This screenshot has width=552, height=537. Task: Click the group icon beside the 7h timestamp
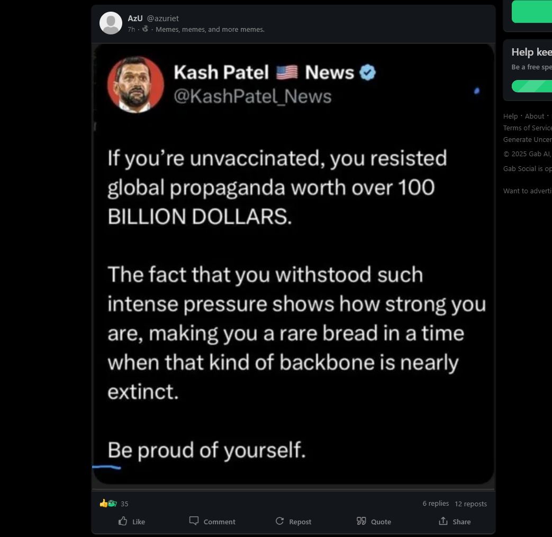(145, 29)
